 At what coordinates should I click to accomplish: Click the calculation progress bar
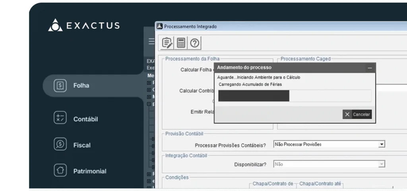(x=295, y=96)
